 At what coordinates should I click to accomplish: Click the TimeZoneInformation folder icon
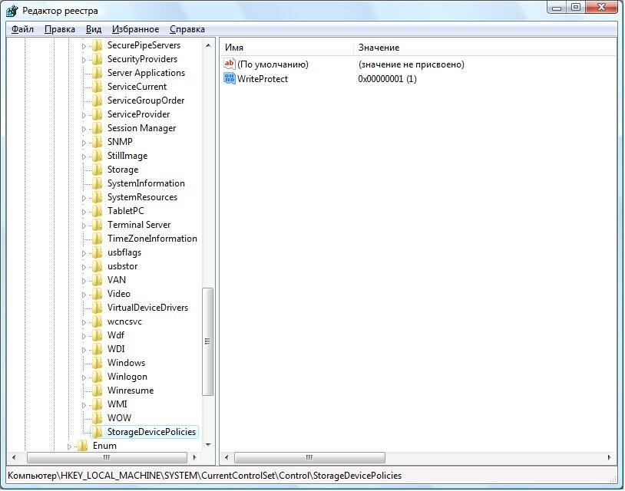pos(97,239)
